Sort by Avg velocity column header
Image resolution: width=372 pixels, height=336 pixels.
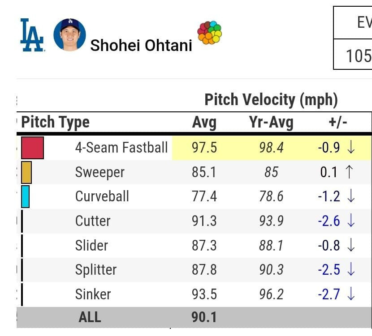pos(204,122)
